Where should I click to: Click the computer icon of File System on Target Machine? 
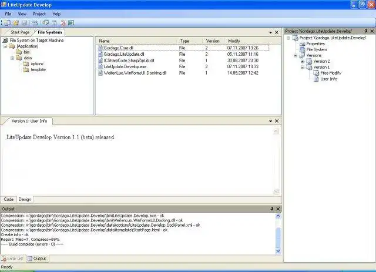point(5,41)
